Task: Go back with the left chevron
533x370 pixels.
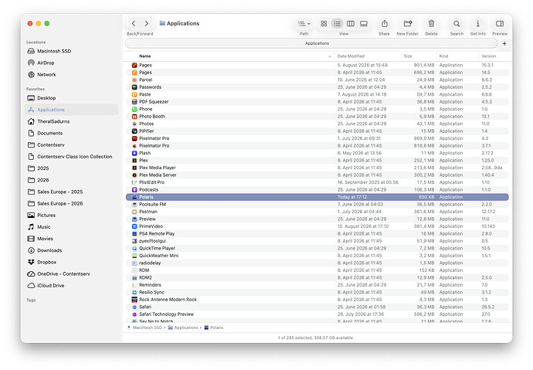Action: click(x=134, y=23)
